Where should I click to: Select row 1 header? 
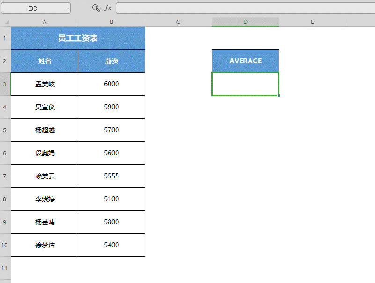(x=5, y=38)
